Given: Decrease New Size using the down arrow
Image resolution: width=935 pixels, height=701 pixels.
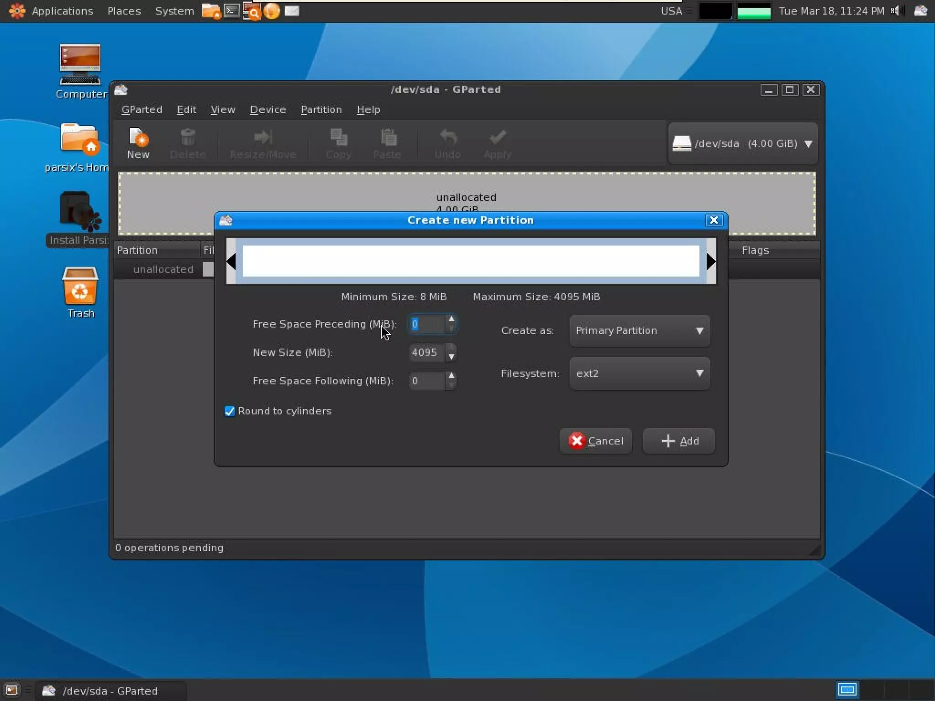Looking at the screenshot, I should (452, 357).
